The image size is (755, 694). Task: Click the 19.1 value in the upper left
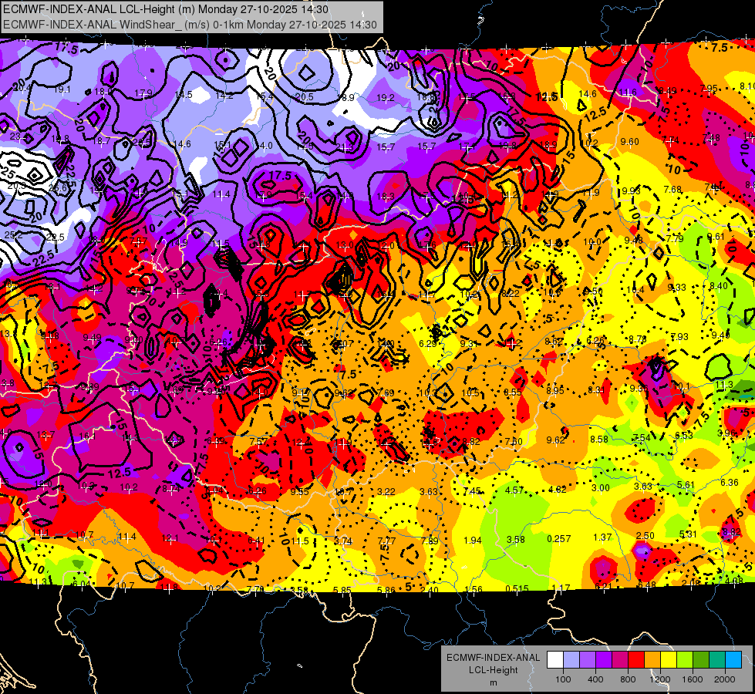(x=62, y=89)
